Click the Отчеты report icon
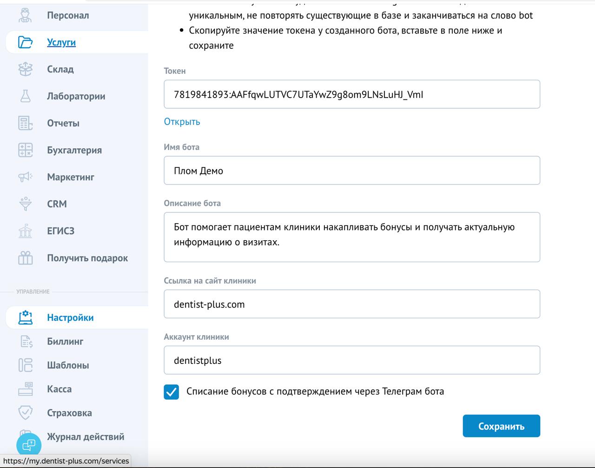Viewport: 595px width, 468px height. [x=25, y=123]
